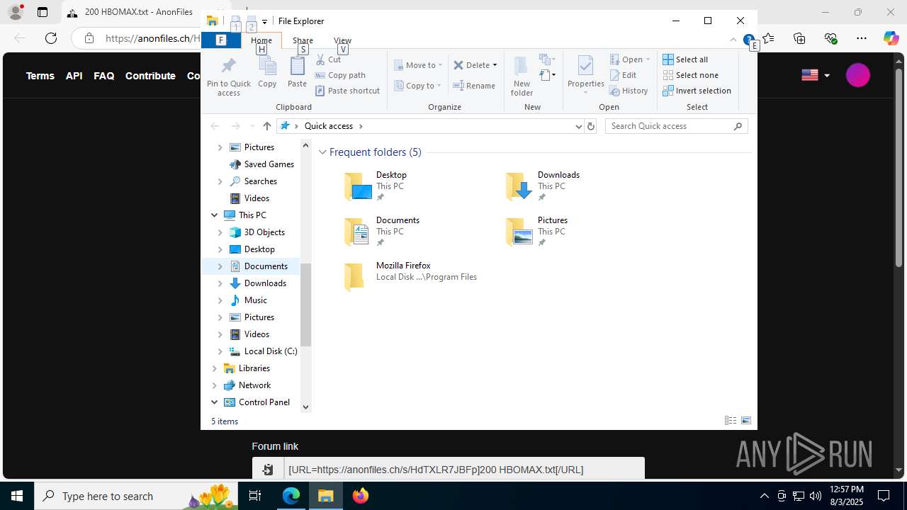Select Control Panel in navigation pane
907x510 pixels.
[x=264, y=402]
